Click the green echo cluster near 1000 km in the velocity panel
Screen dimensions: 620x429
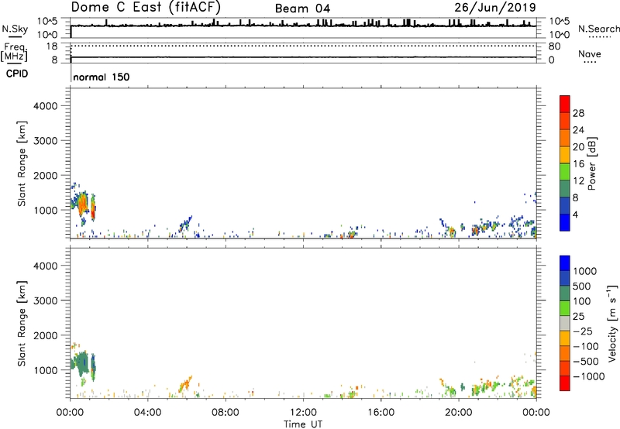(81, 363)
